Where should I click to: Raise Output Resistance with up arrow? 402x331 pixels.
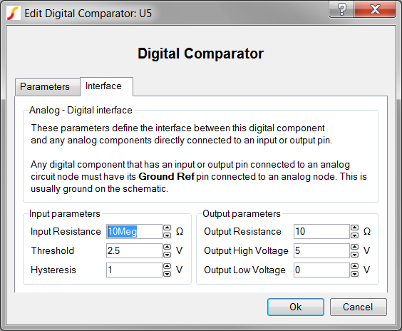[x=354, y=228]
